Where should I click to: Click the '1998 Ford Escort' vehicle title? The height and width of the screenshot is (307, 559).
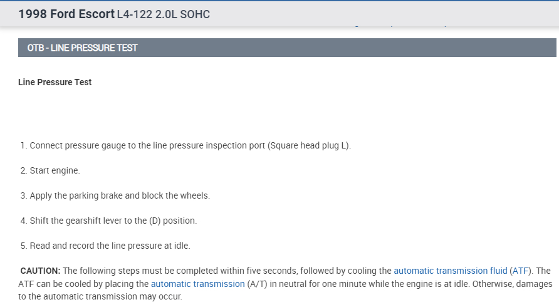coord(66,14)
